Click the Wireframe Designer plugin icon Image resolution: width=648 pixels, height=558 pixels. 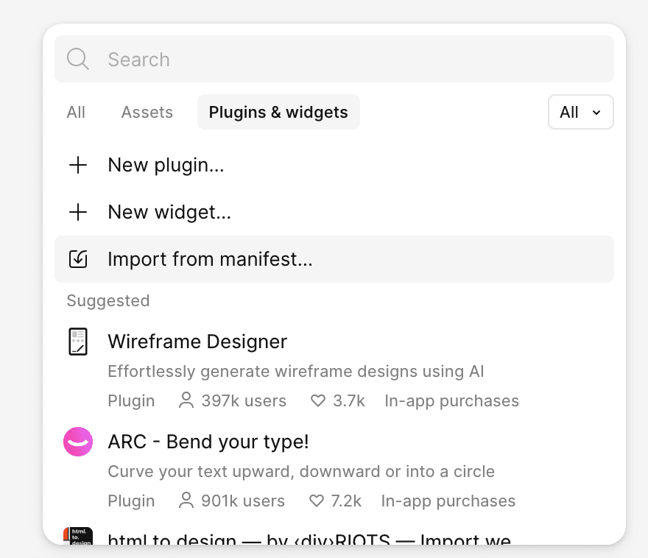(x=78, y=342)
